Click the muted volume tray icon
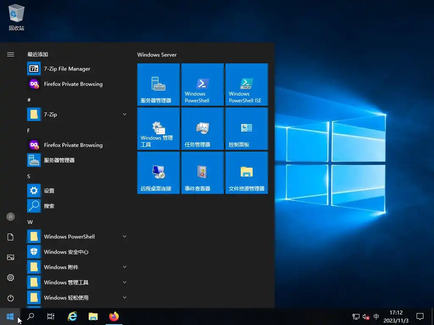434x325 pixels. (x=366, y=317)
